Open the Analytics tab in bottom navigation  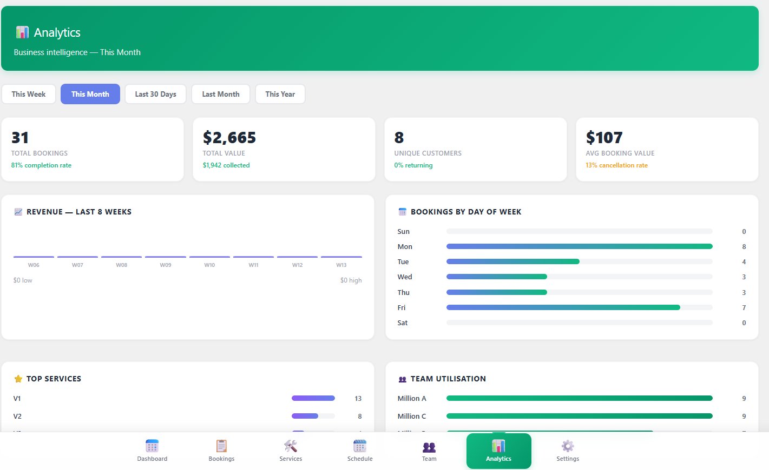click(498, 445)
